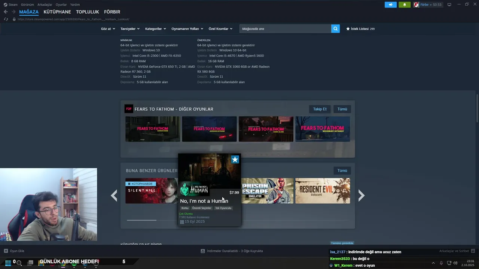Open the Silent Hill game thumbnail
The width and height of the screenshot is (479, 269).
[152, 191]
